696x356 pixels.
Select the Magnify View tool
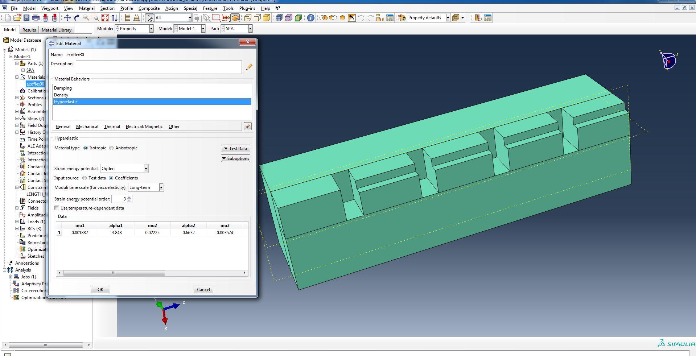click(x=86, y=18)
